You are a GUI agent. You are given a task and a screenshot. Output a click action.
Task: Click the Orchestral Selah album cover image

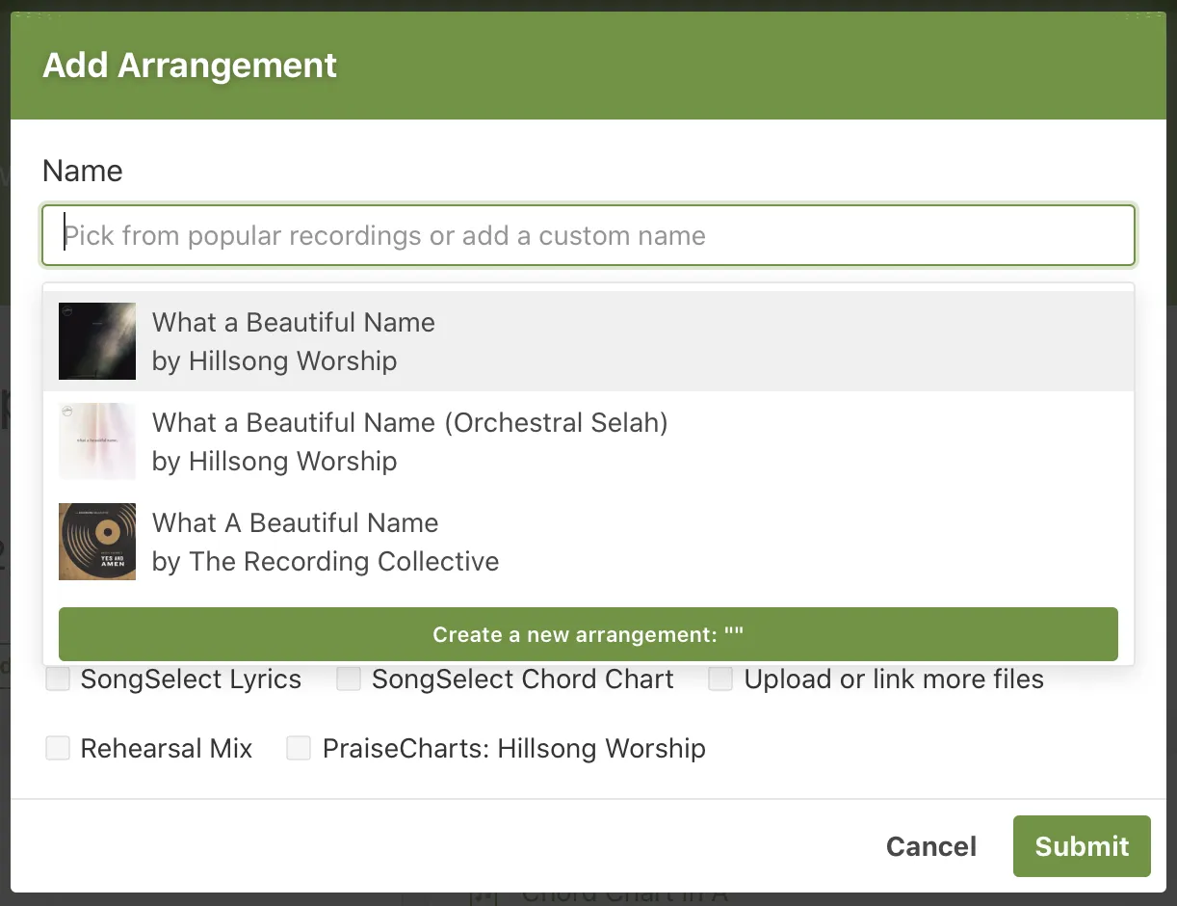96,441
